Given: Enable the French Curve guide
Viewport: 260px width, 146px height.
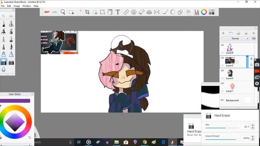Looking at the screenshot, I should pos(141,12).
